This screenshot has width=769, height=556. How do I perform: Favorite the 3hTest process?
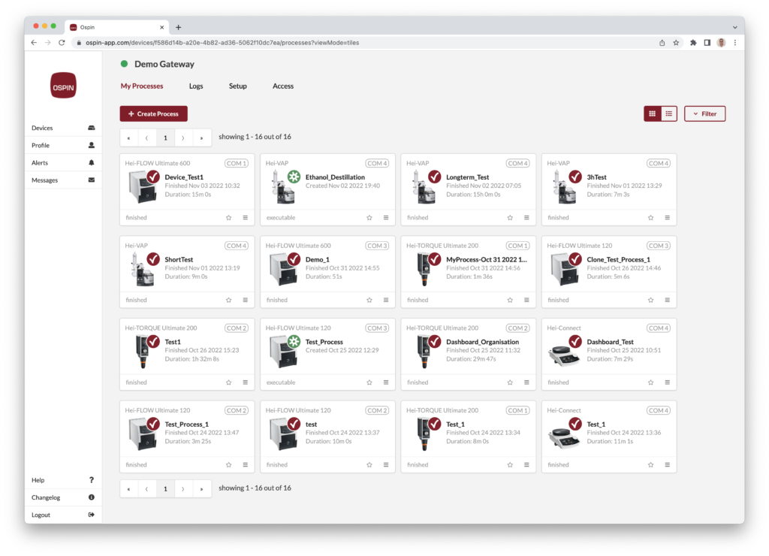651,217
